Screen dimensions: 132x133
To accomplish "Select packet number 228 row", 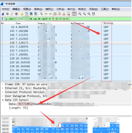I will 66,59.
